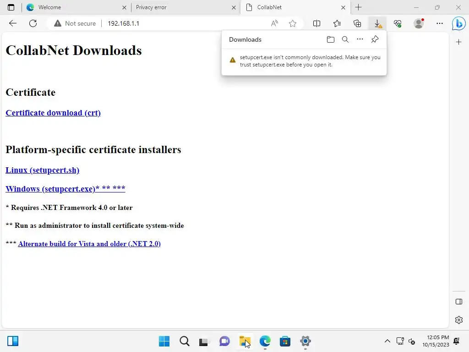The height and width of the screenshot is (352, 469).
Task: Open Collections panel
Action: 357,23
